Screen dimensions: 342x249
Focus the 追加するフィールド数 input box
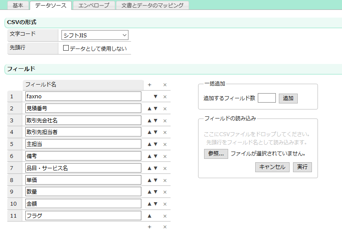(x=266, y=98)
